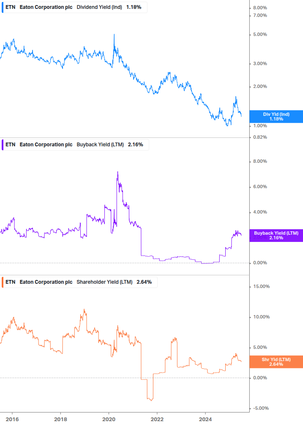Click the 15.00% tick in shareholder yield pane

pyautogui.click(x=261, y=286)
